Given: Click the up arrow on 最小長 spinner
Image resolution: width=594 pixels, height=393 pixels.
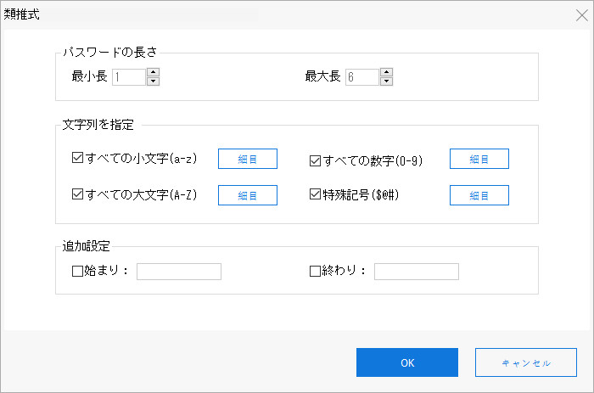Looking at the screenshot, I should (x=153, y=72).
